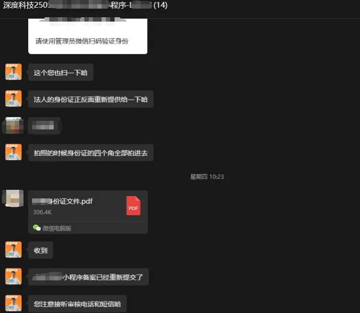Select the 收到 message bubble
This screenshot has width=360, height=313.
click(x=41, y=250)
